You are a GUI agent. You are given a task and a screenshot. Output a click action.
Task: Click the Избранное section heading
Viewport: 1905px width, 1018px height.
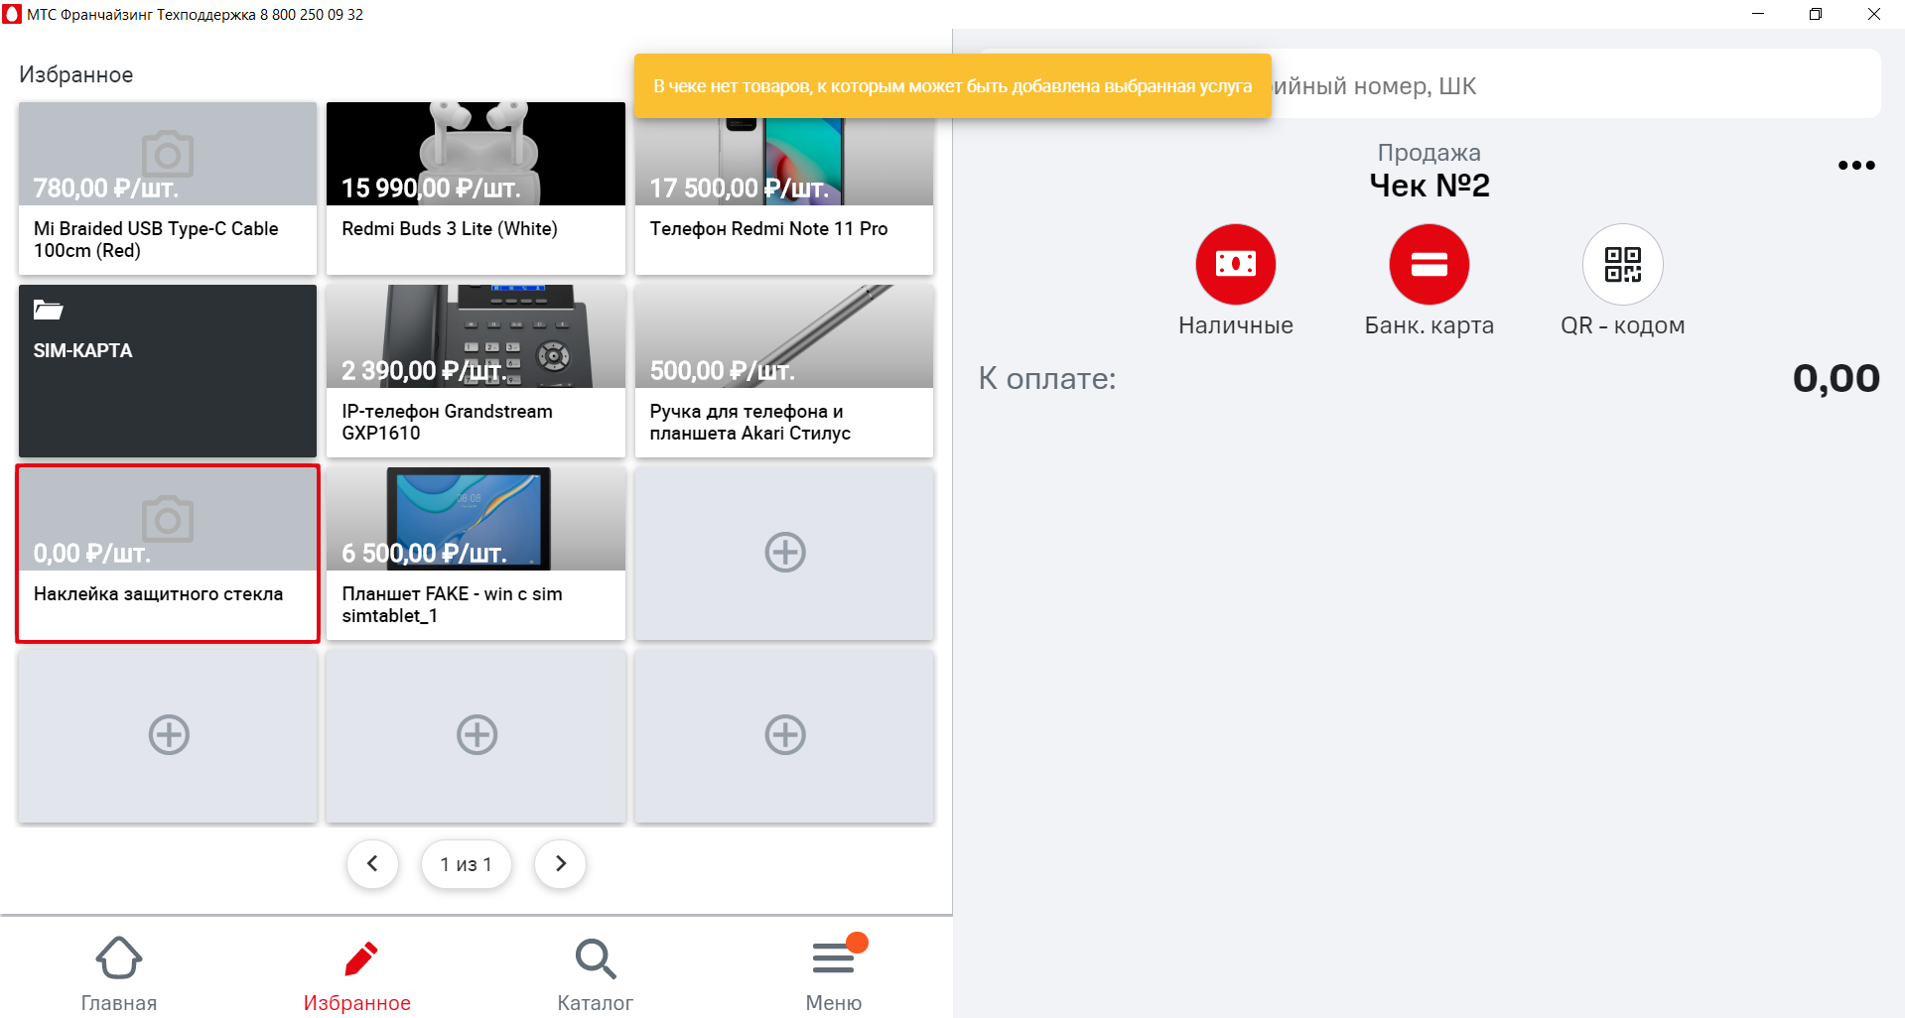point(75,74)
